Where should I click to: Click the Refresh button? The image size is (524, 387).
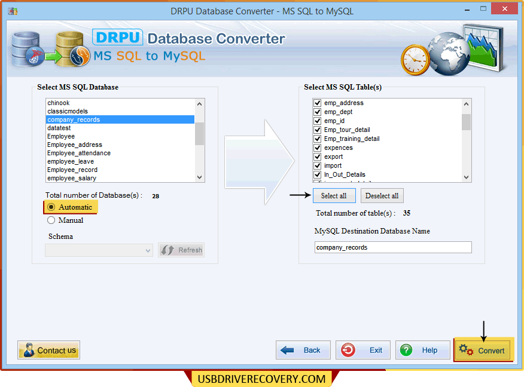click(x=181, y=250)
